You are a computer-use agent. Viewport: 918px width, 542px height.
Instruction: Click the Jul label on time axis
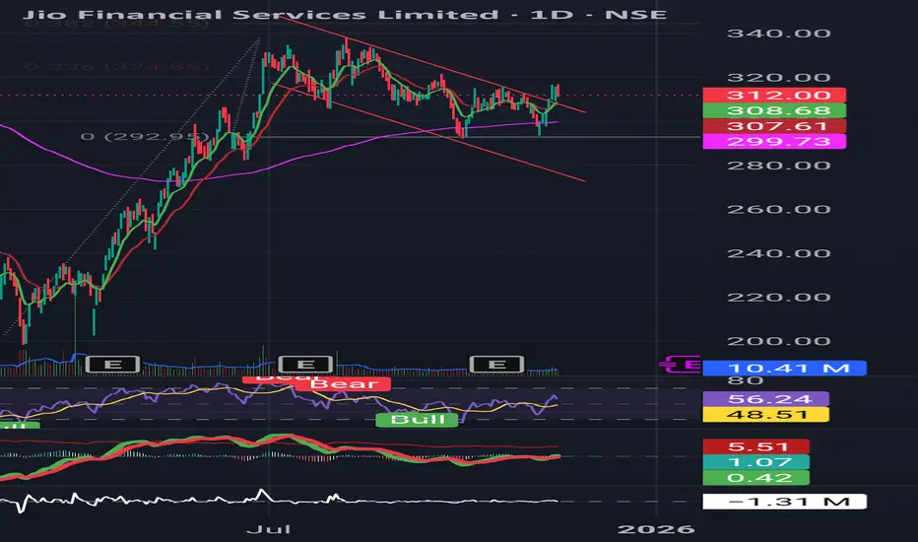coord(269,530)
